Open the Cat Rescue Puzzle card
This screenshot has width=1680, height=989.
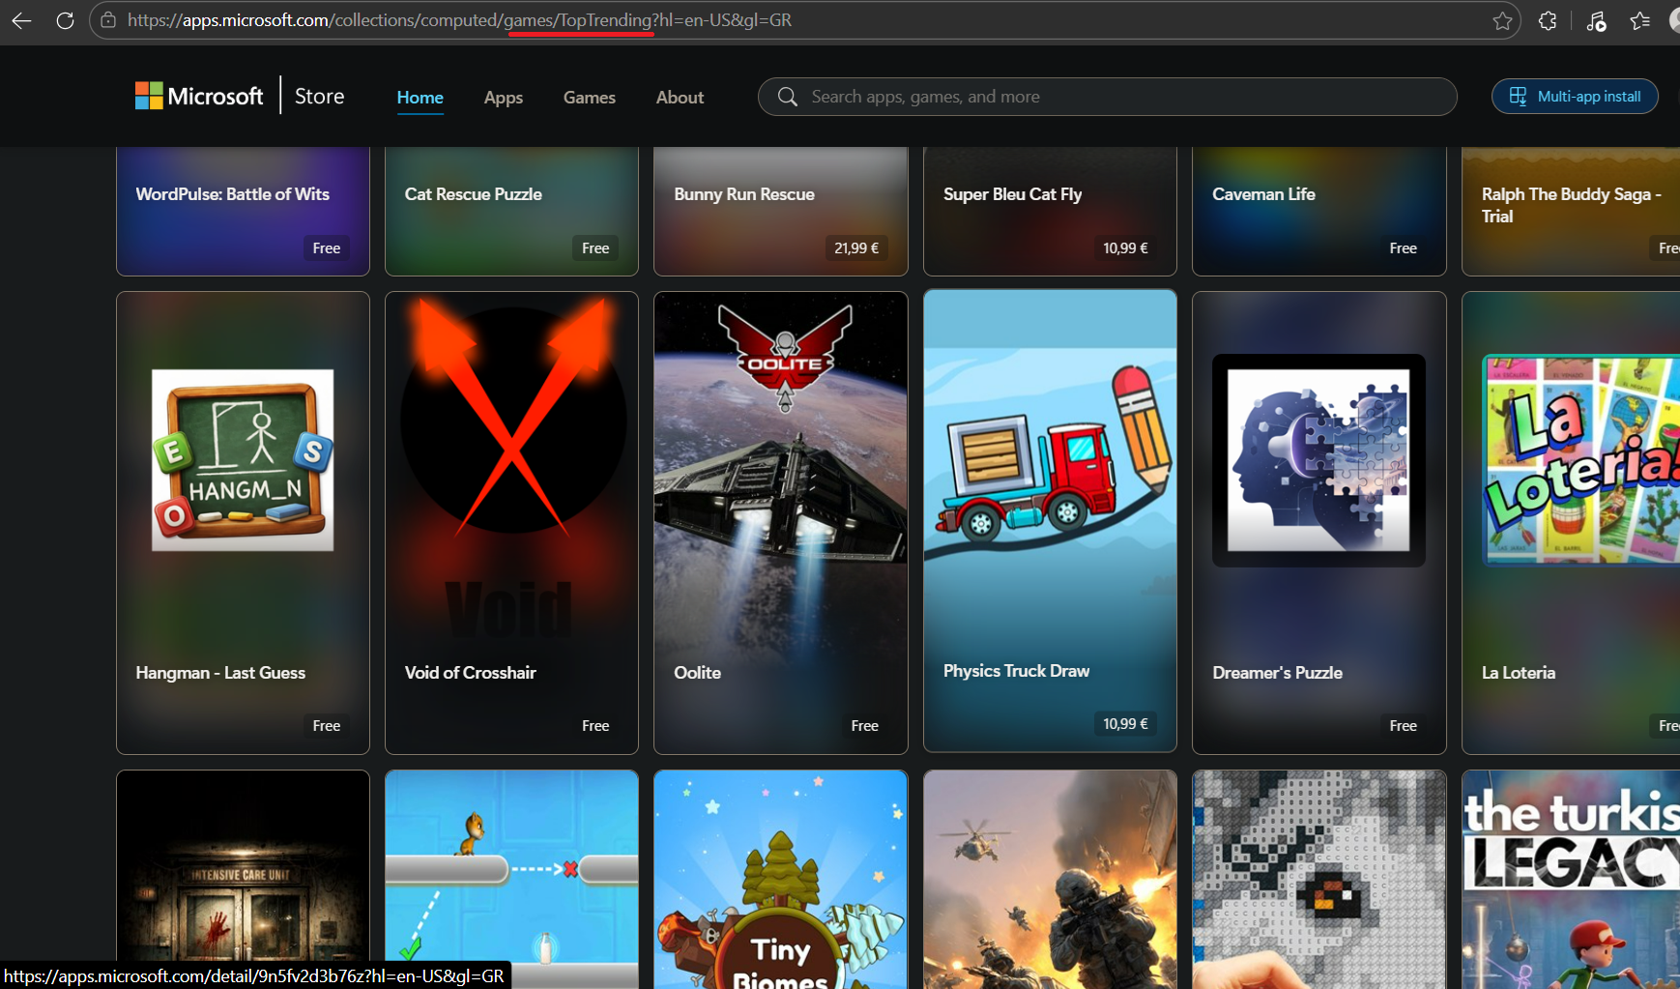point(511,211)
